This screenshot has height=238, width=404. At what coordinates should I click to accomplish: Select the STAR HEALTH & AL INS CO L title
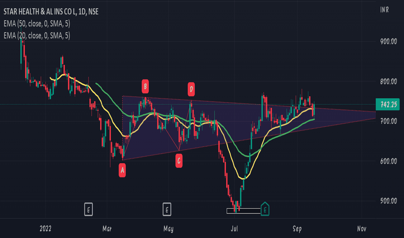point(51,12)
